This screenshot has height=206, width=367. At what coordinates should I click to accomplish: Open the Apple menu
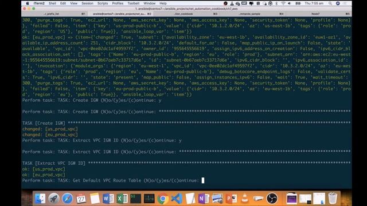point(28,3)
